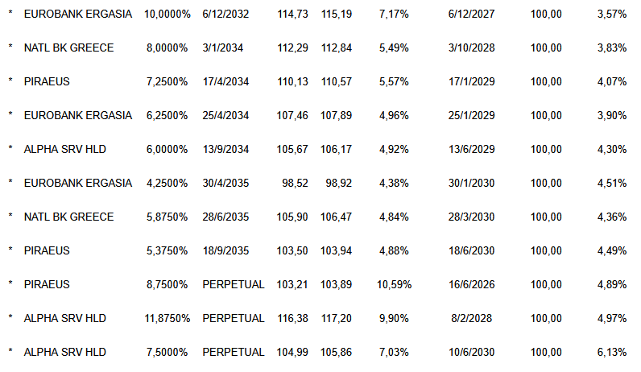
Task: Select the 10,59% yield value
Action: (x=395, y=284)
